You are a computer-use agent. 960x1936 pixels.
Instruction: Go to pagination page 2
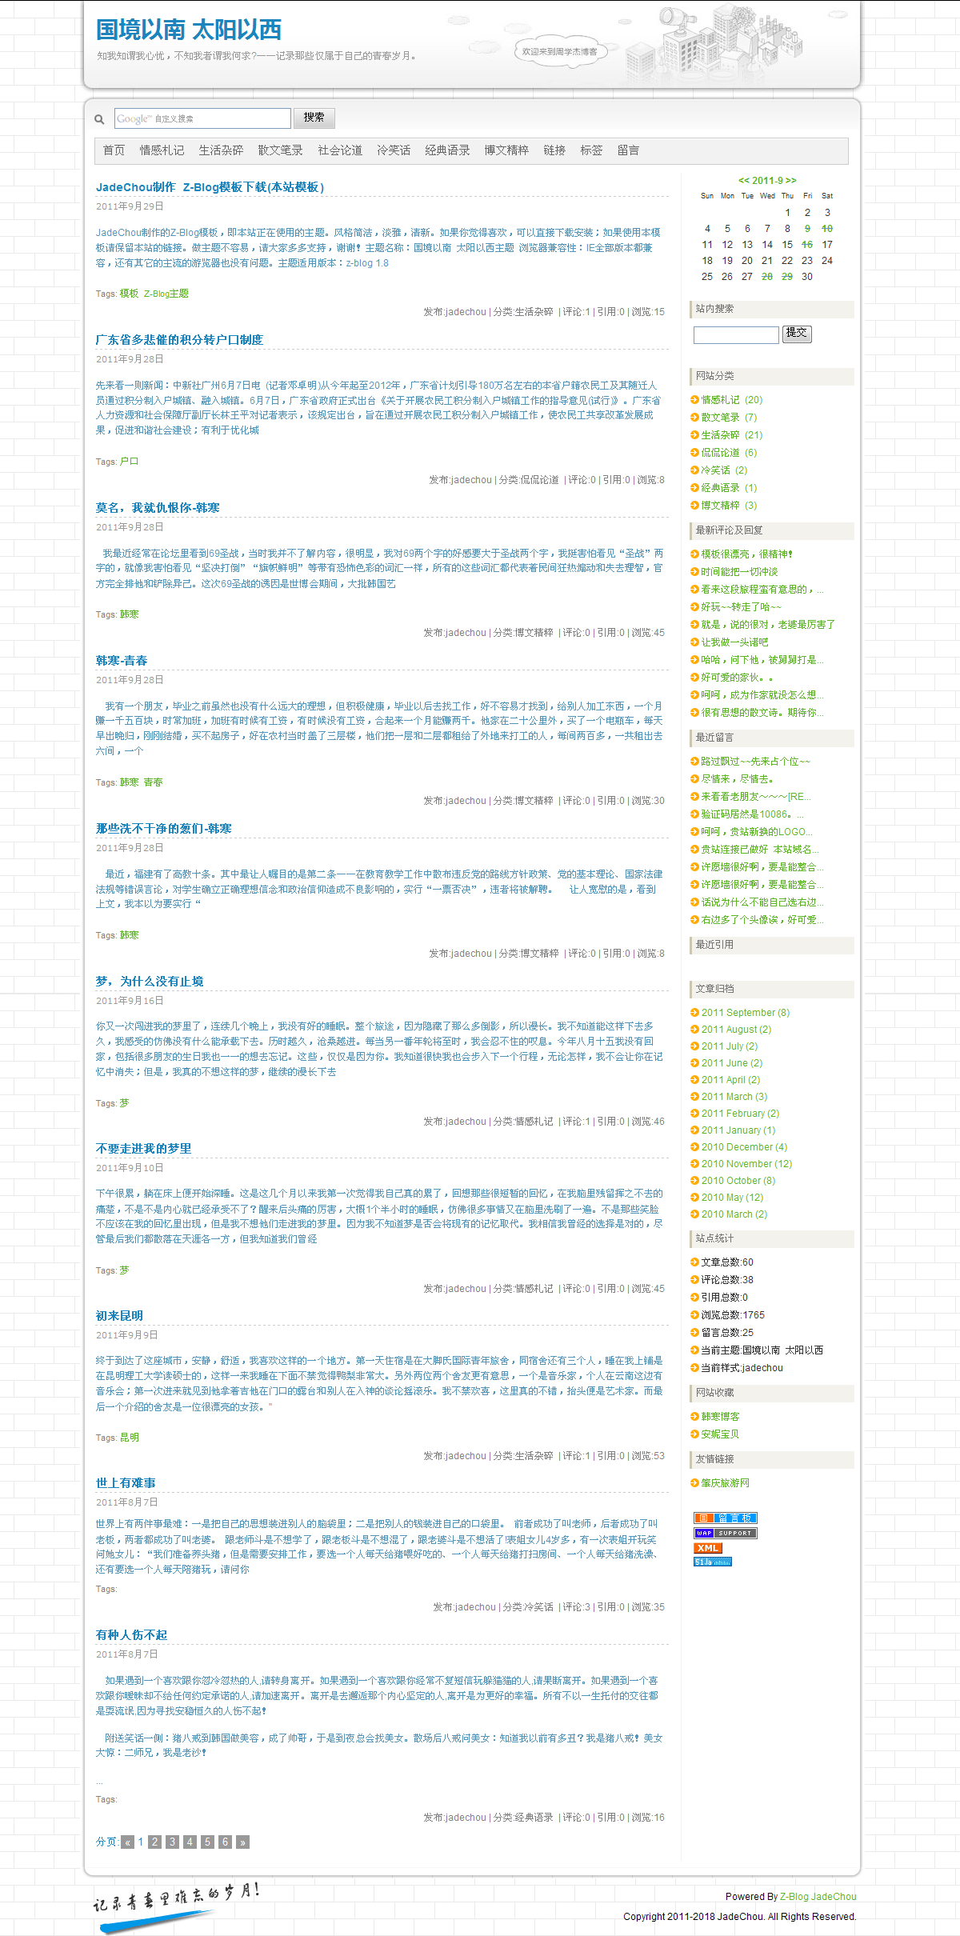tap(155, 1842)
